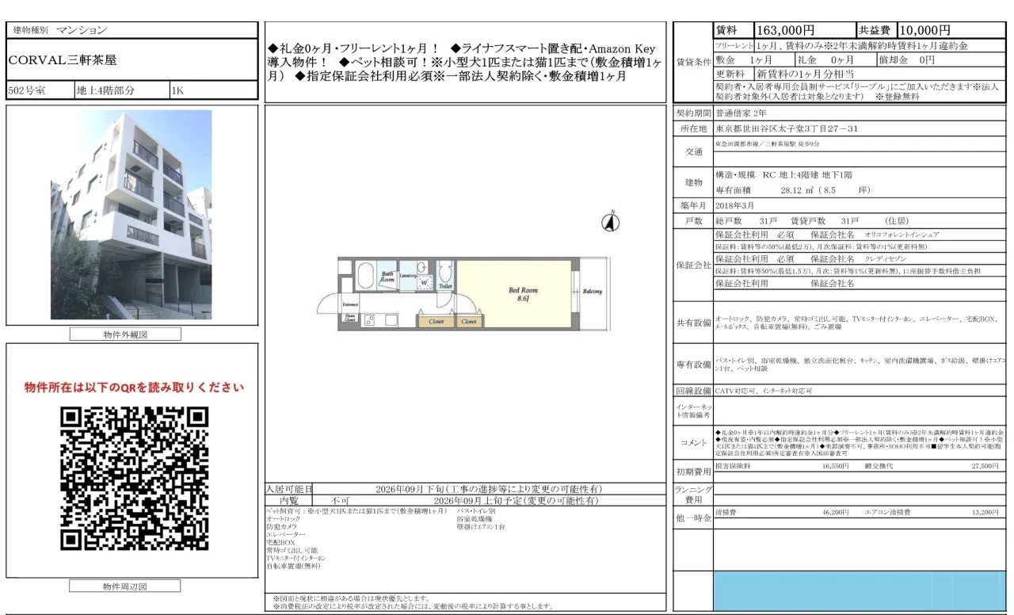Select contract period '普通借家 2年'

click(741, 114)
